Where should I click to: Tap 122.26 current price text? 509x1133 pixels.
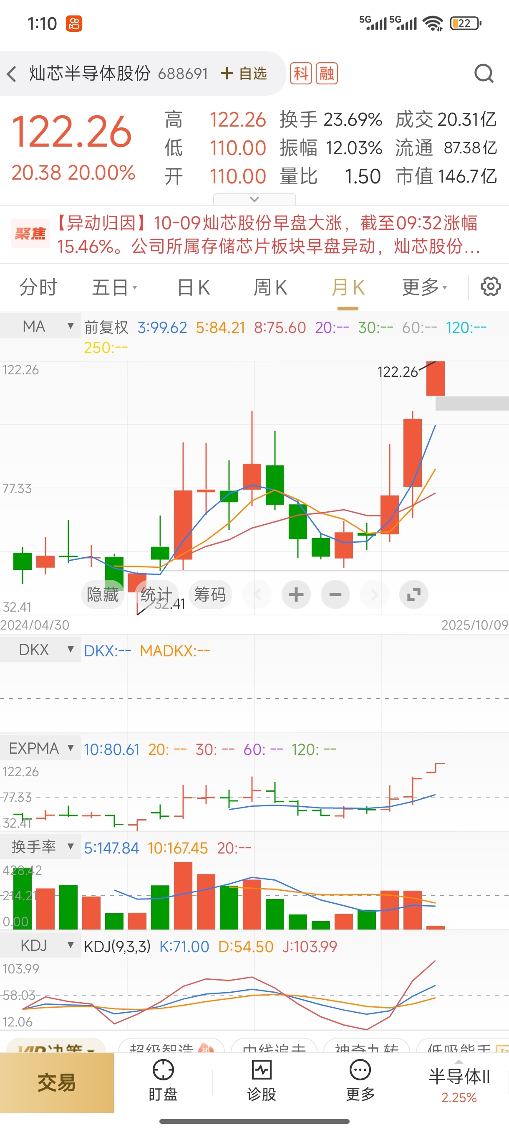point(72,132)
